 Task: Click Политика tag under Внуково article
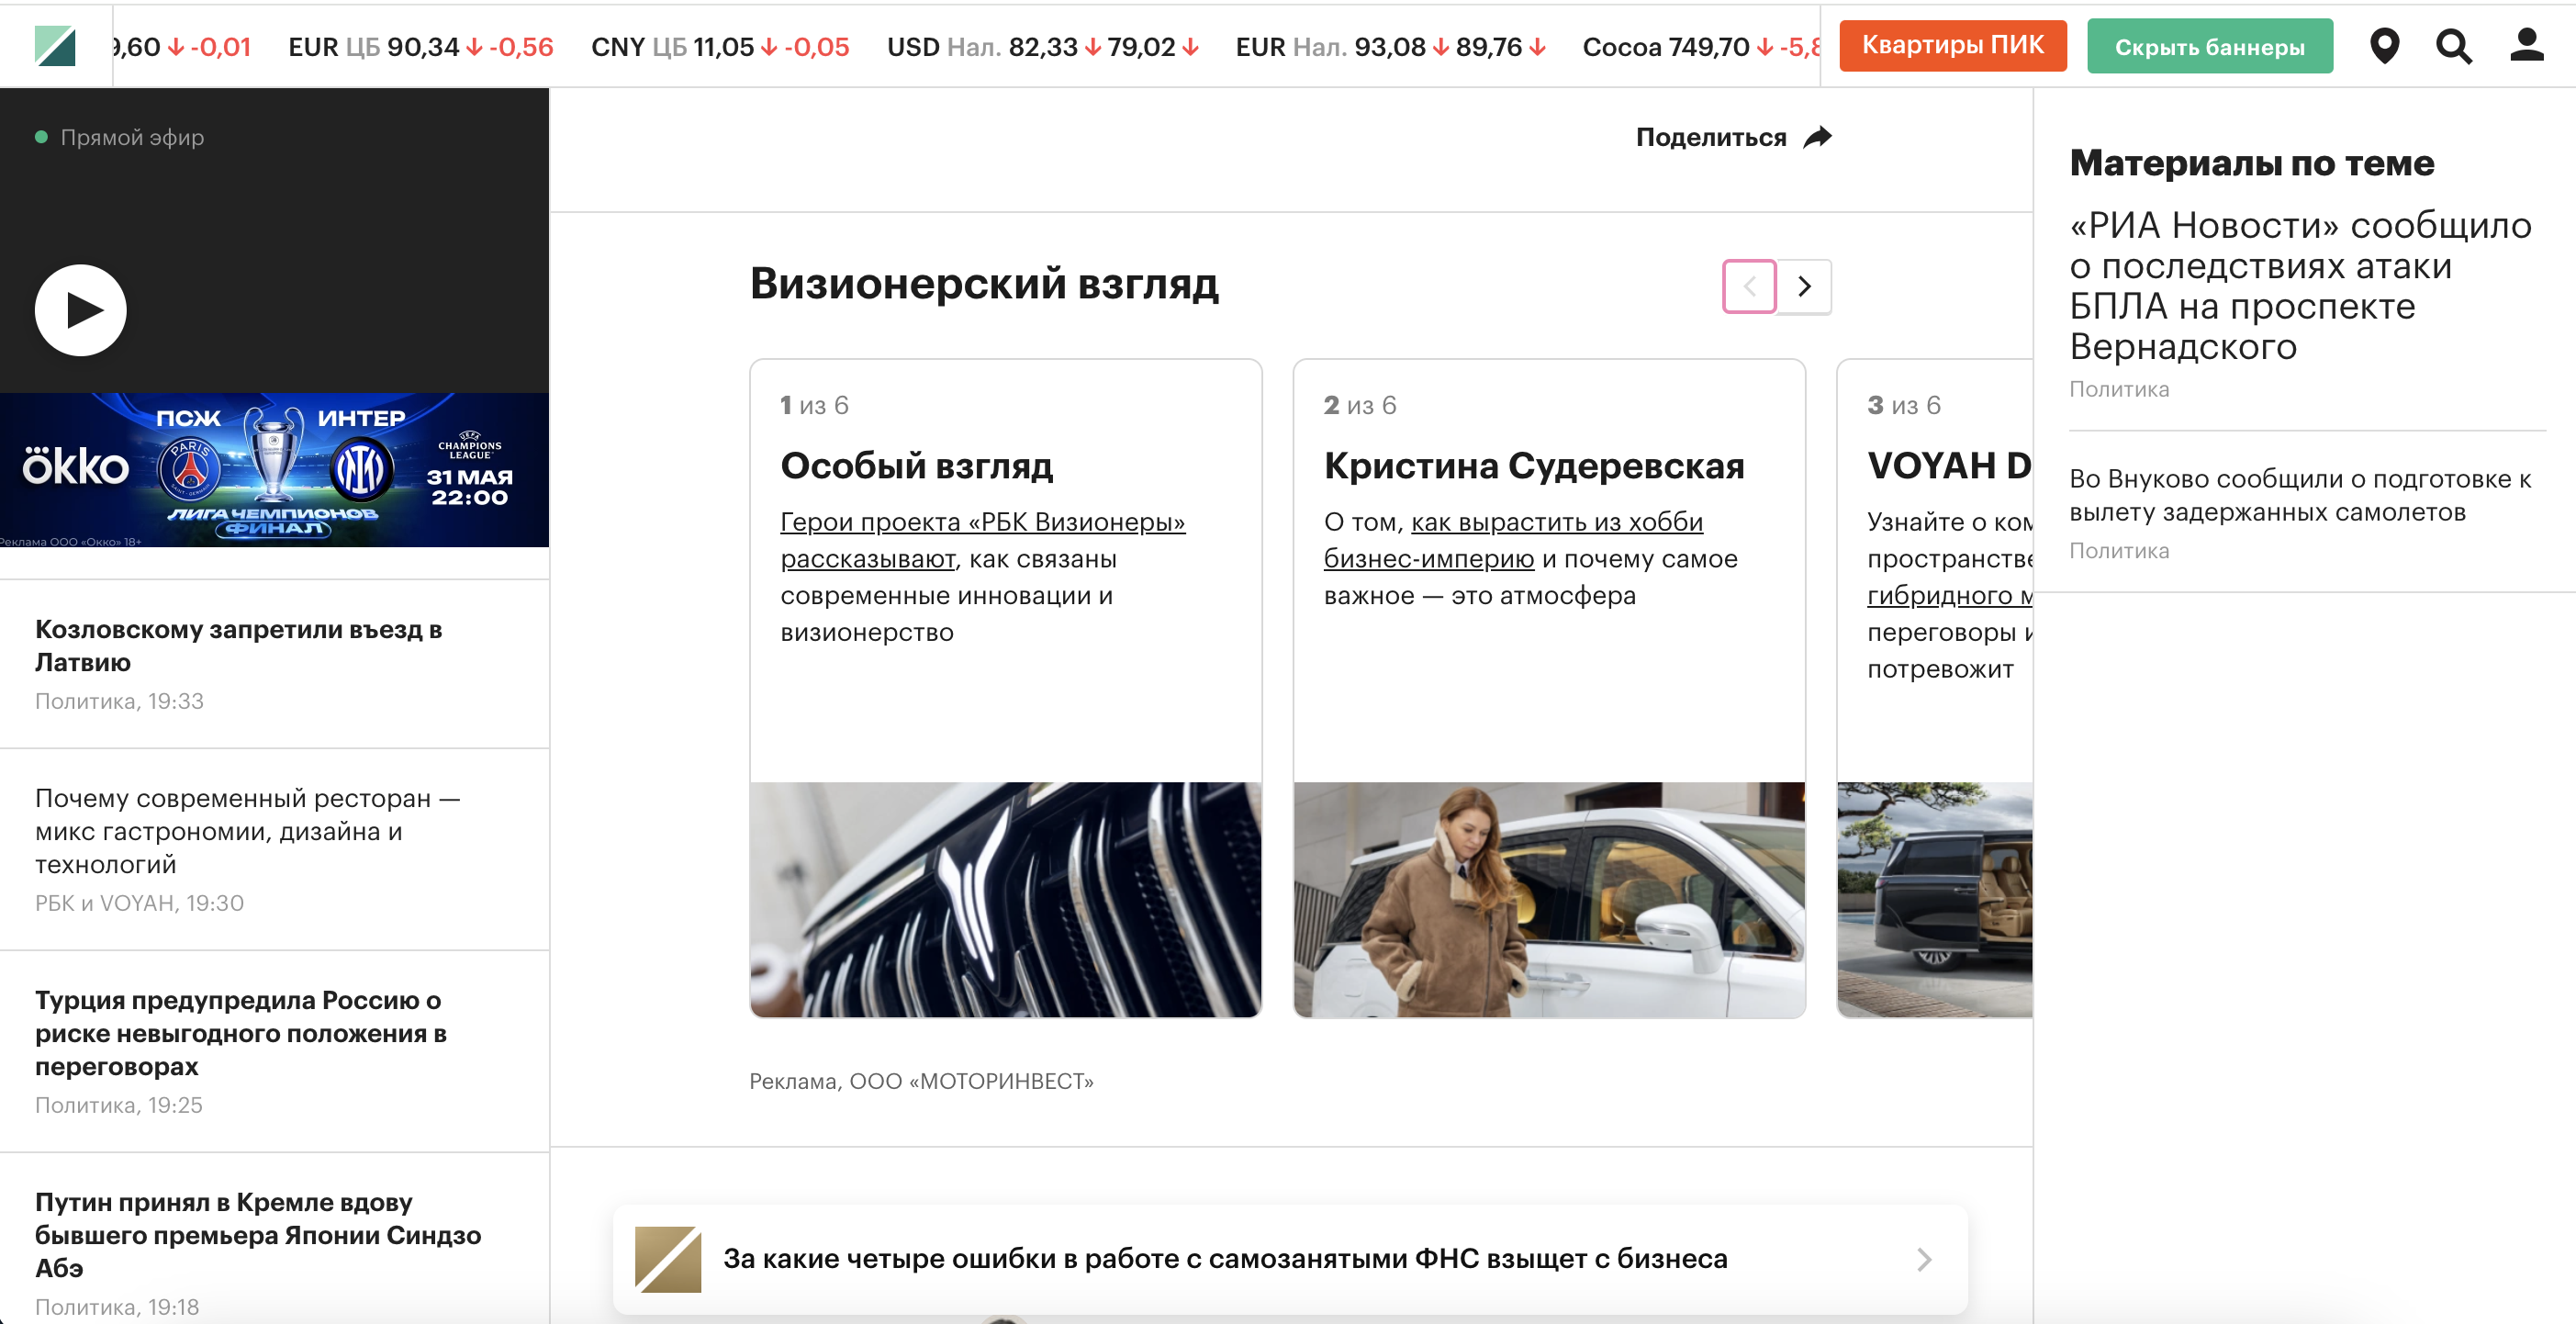[x=2119, y=551]
